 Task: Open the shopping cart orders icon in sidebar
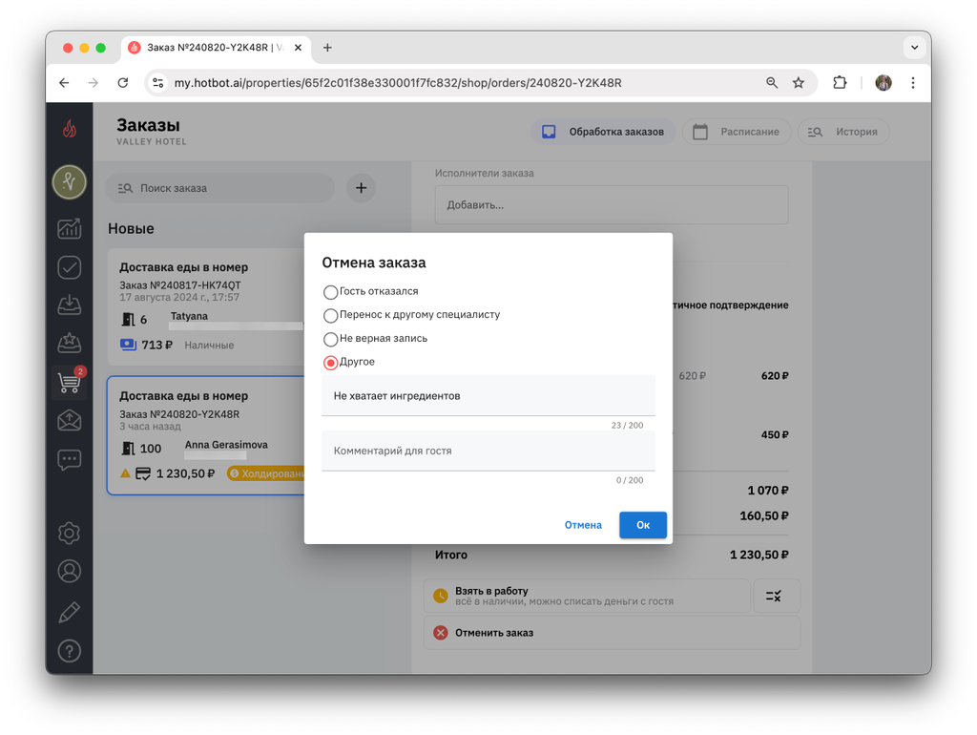[x=69, y=382]
